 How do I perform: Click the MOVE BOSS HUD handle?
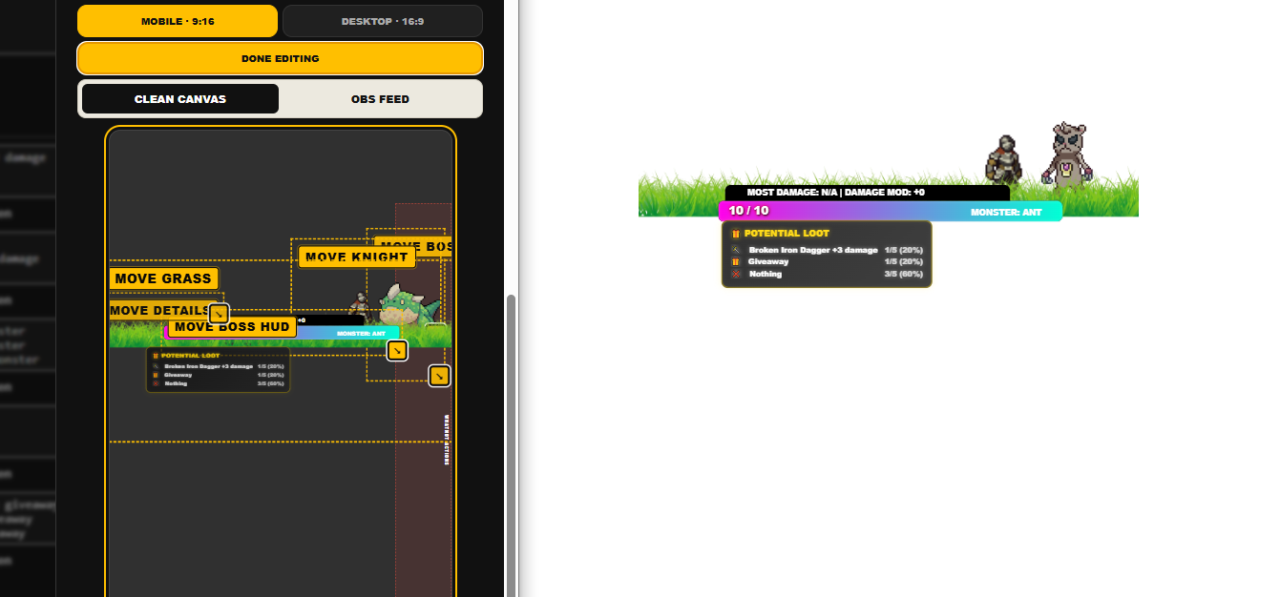232,327
